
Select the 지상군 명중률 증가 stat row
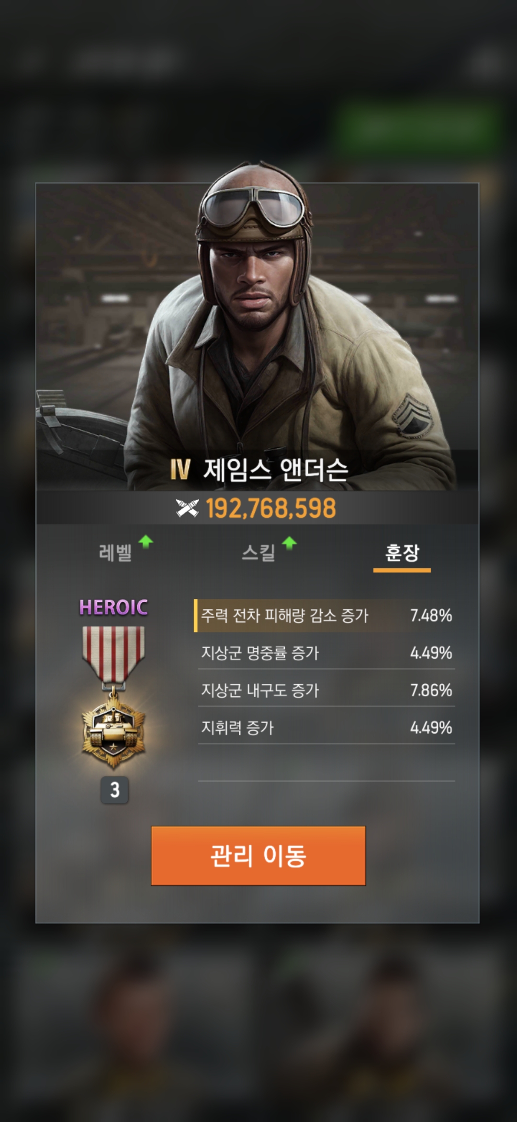click(x=326, y=653)
